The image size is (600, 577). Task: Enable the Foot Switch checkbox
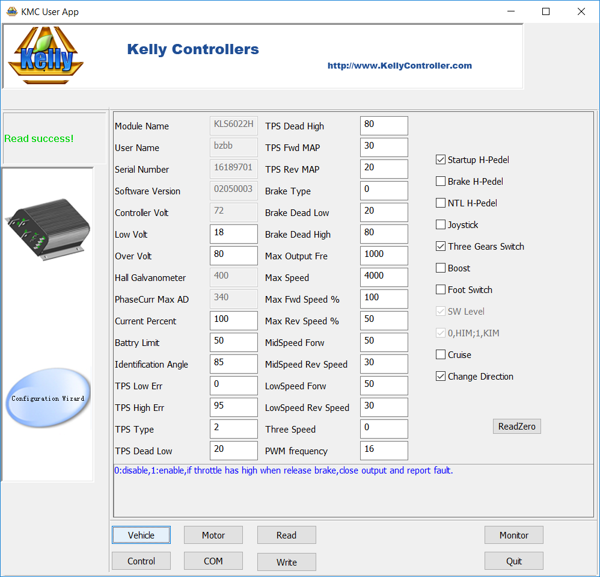click(441, 289)
